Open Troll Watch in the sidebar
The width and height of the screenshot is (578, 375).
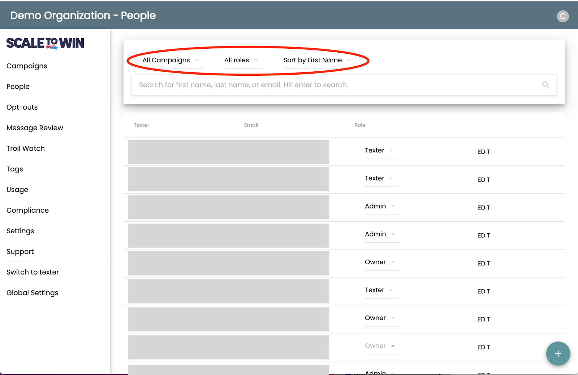[26, 148]
